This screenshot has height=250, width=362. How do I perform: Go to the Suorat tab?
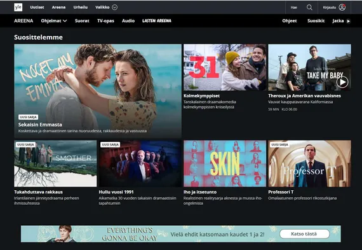pyautogui.click(x=82, y=21)
